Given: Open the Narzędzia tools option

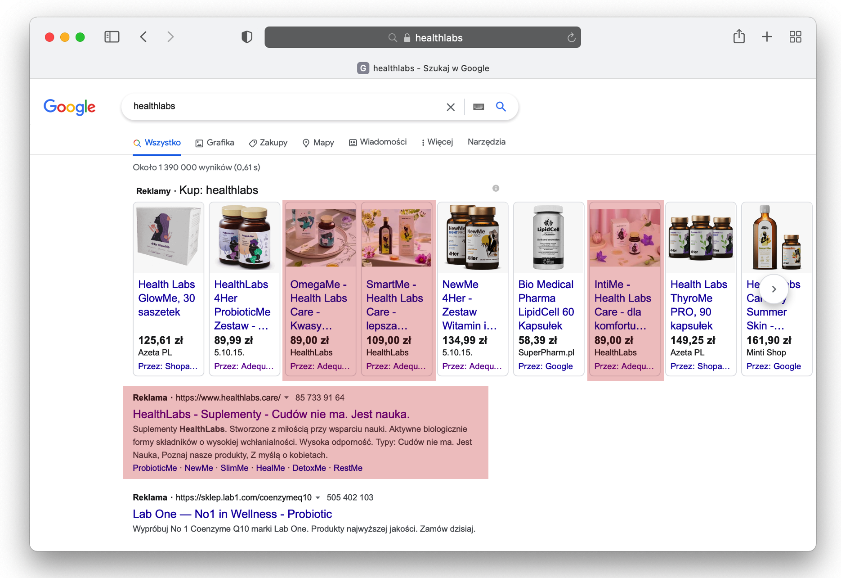Looking at the screenshot, I should [487, 142].
